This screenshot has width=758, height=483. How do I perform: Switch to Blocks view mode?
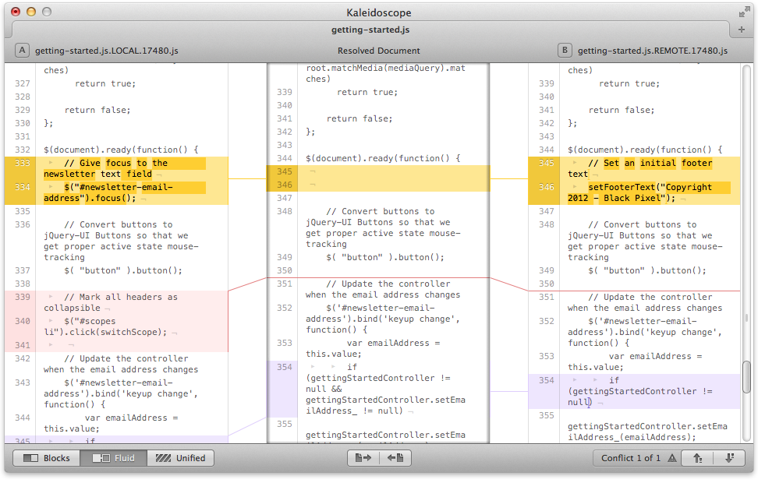pyautogui.click(x=47, y=458)
